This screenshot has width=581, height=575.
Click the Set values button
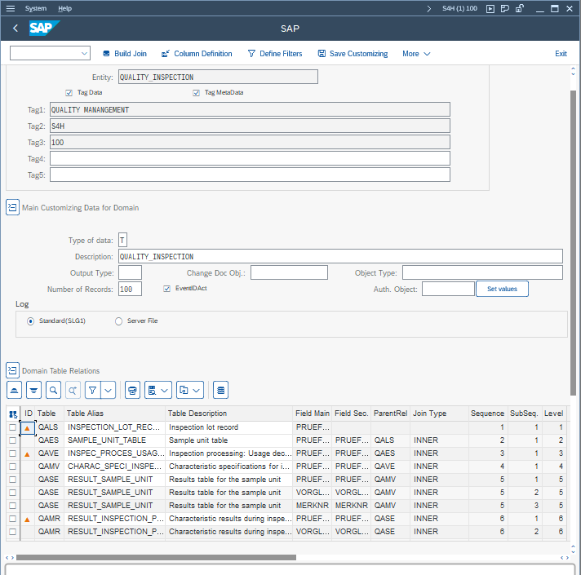pos(502,289)
